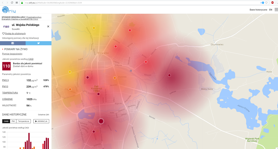Image resolution: width=278 pixels, height=149 pixels.
Task: Click the browser reload icon
Action: pyautogui.click(x=12, y=2)
